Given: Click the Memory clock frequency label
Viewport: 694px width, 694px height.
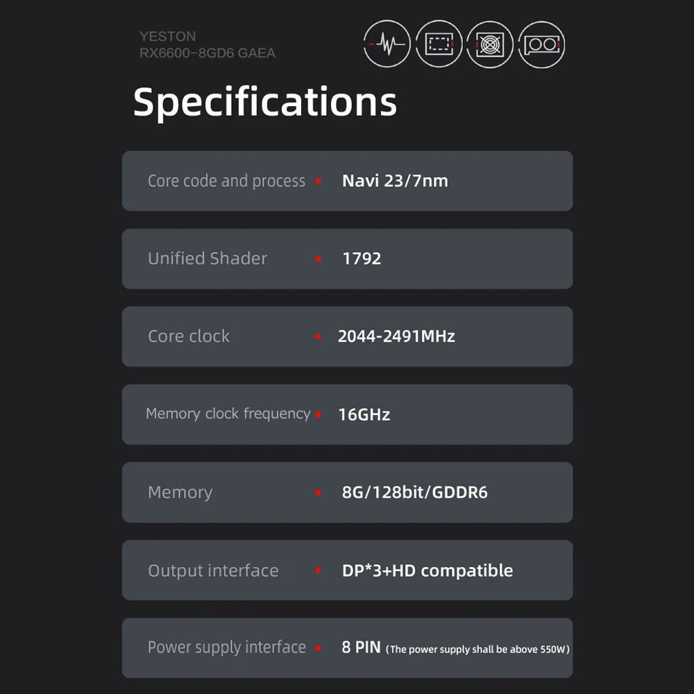Looking at the screenshot, I should [x=228, y=414].
